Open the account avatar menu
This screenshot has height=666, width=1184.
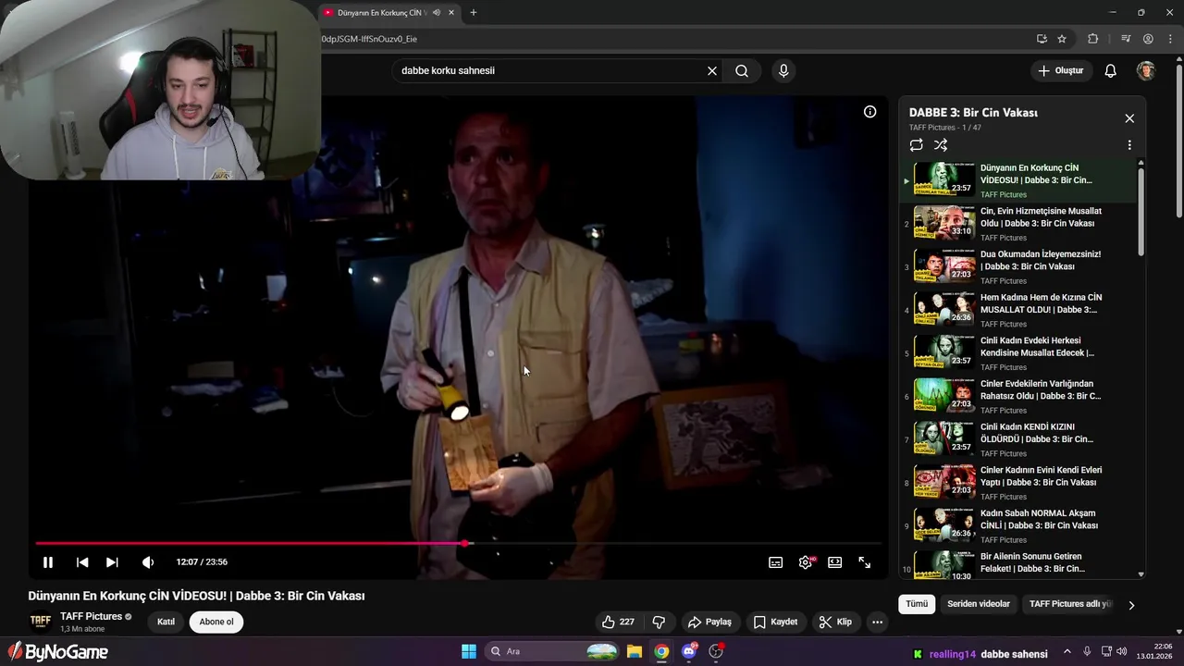(1146, 70)
